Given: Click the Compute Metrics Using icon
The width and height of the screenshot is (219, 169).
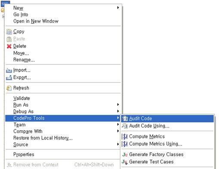Looking at the screenshot, I should (x=125, y=144).
